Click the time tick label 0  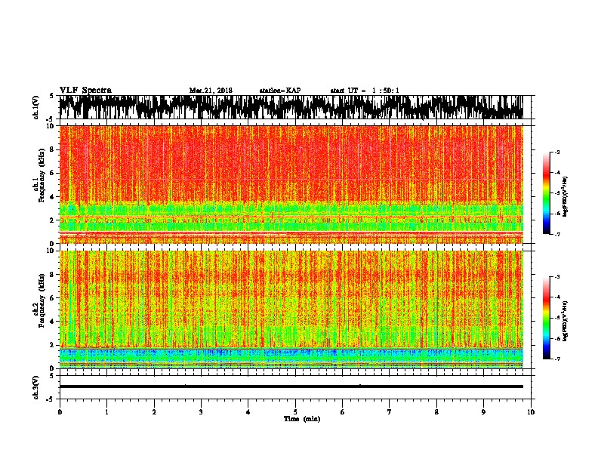[60, 412]
